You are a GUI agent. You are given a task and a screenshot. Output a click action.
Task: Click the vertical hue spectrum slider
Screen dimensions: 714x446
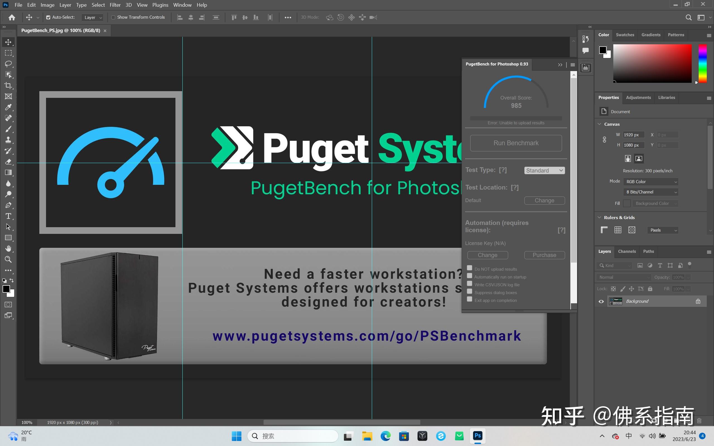(703, 64)
